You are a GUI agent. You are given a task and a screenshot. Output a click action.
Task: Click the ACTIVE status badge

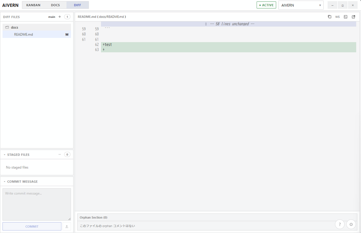coord(266,5)
